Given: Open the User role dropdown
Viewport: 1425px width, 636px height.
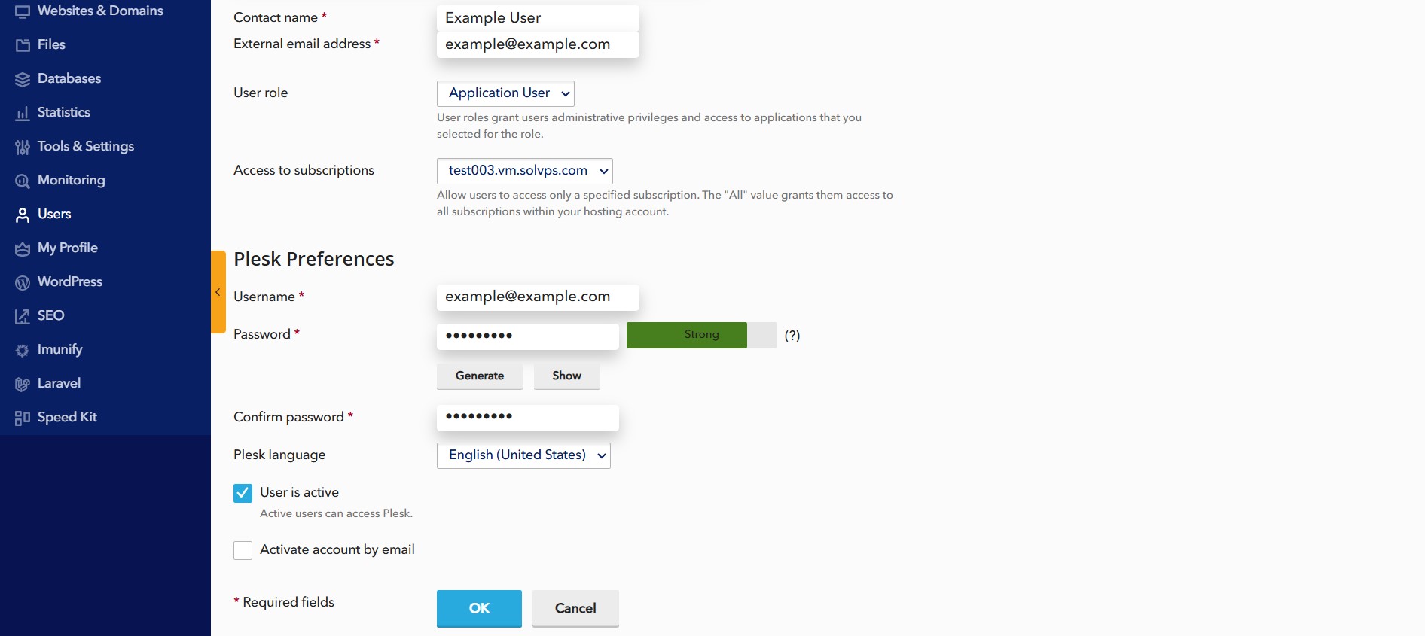Looking at the screenshot, I should [505, 93].
